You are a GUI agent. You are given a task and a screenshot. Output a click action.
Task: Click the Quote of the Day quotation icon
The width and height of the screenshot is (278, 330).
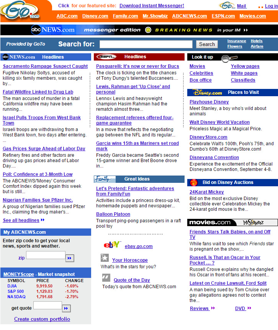click(106, 278)
